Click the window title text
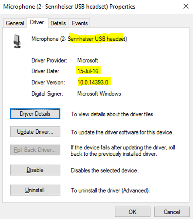193x219 pixels. (x=69, y=7)
